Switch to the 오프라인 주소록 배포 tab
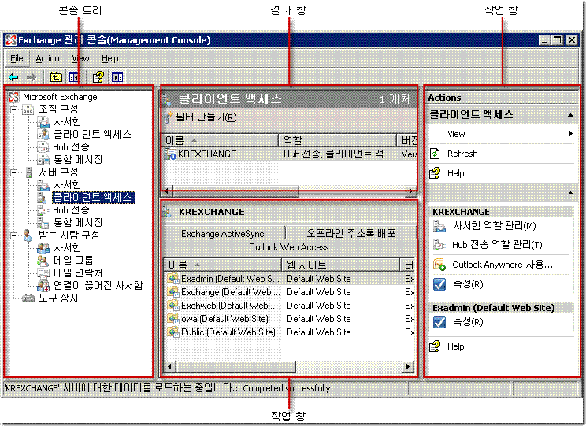 tap(351, 234)
